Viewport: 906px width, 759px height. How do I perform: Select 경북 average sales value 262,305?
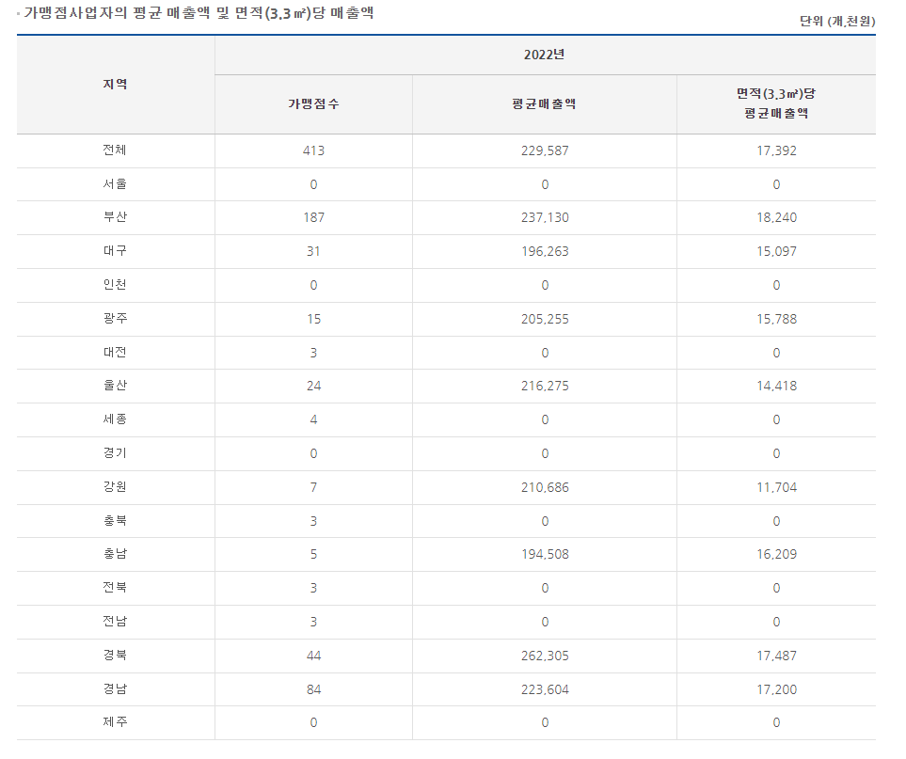pos(544,656)
